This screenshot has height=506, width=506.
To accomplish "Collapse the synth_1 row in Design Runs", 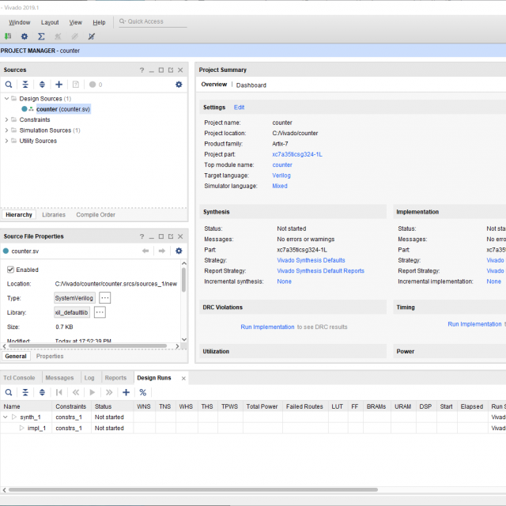I will (x=6, y=417).
